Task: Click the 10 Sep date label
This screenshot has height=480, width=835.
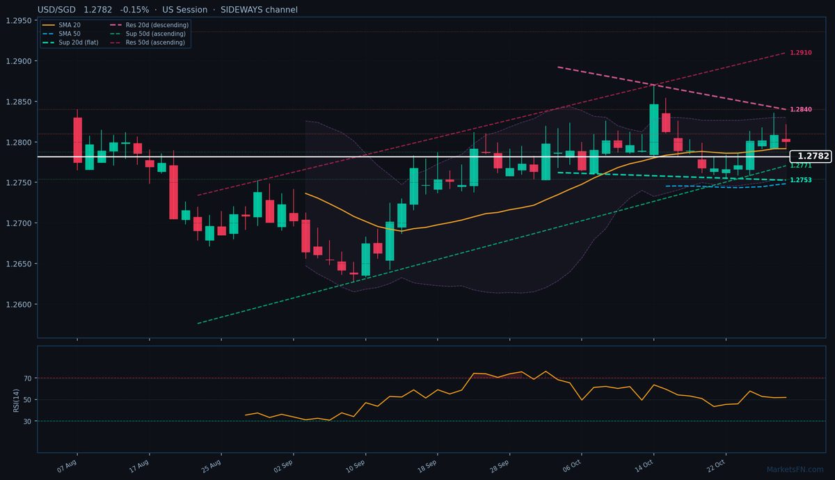Action: tap(356, 465)
